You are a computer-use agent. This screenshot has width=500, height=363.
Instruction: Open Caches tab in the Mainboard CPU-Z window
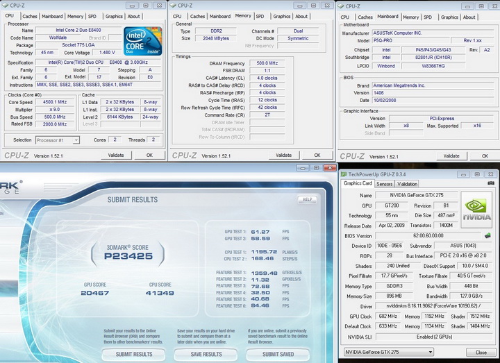pyautogui.click(x=365, y=17)
